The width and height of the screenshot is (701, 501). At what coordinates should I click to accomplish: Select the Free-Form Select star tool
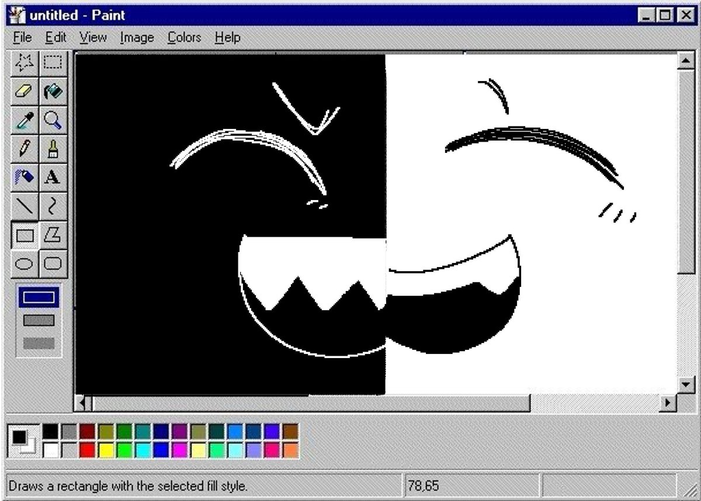(x=25, y=63)
